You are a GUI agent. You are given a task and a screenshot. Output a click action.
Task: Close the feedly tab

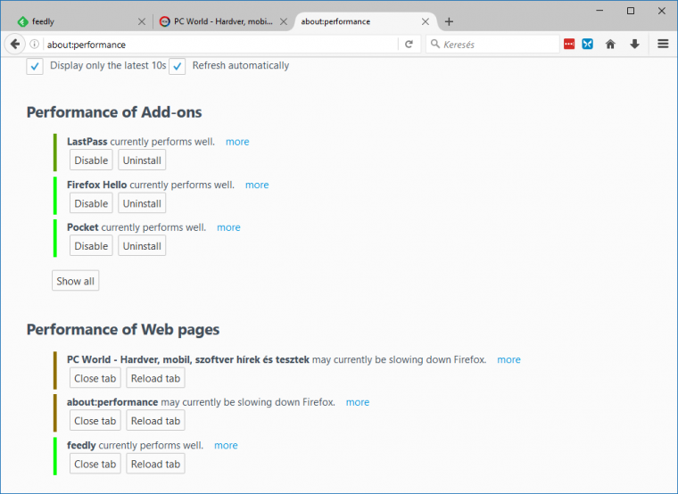pyautogui.click(x=141, y=21)
